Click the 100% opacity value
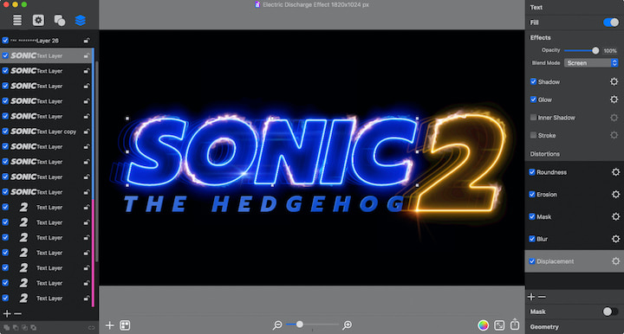The height and width of the screenshot is (334, 624). [610, 50]
